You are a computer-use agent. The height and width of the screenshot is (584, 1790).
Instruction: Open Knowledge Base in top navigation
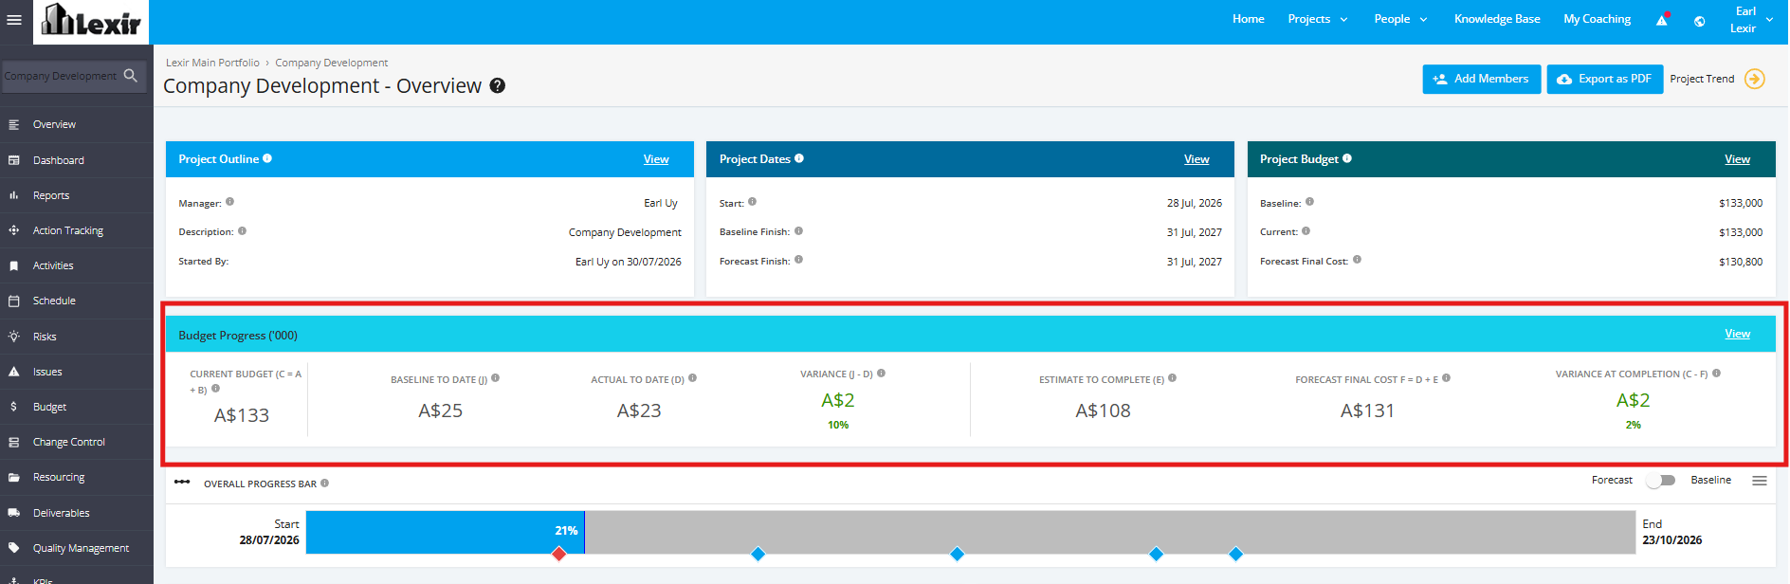coord(1497,19)
